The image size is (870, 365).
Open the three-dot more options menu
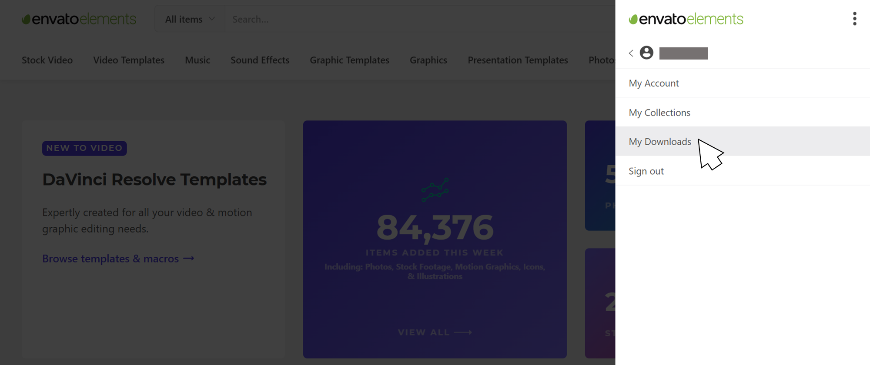click(x=855, y=19)
